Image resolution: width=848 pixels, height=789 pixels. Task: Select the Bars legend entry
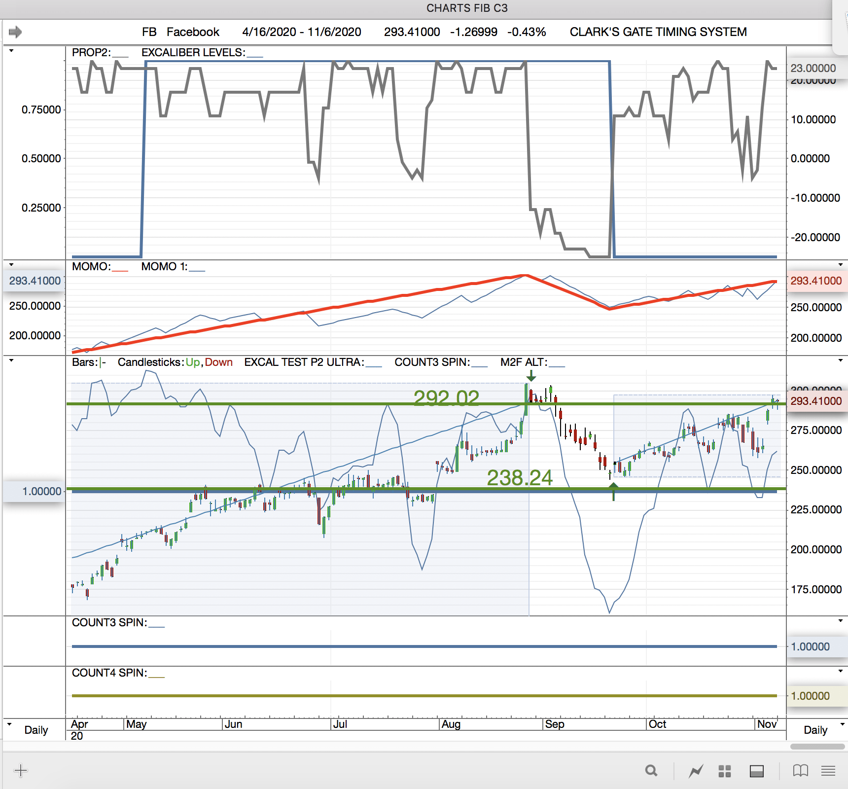tap(89, 362)
